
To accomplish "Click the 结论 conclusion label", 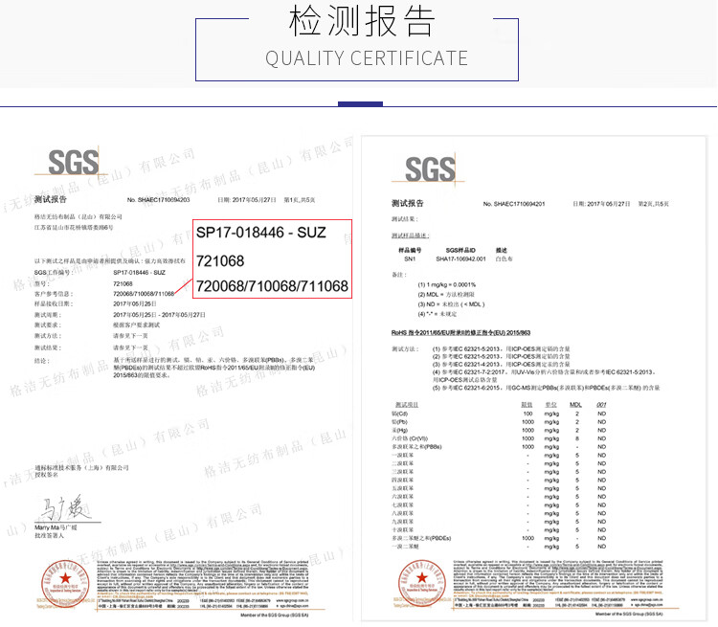I will point(42,361).
